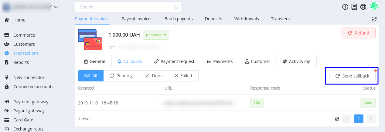The height and width of the screenshot is (132, 385).
Task: Open the info icon in top bar
Action: point(345,7)
